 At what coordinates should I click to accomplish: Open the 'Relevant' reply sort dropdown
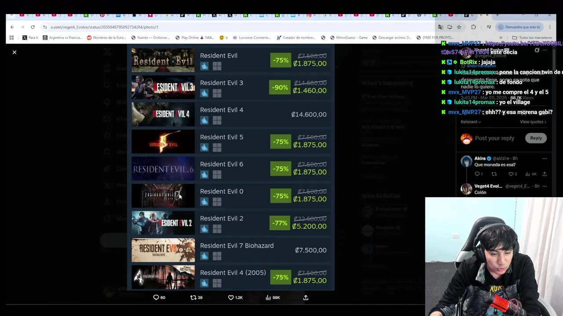coord(471,122)
